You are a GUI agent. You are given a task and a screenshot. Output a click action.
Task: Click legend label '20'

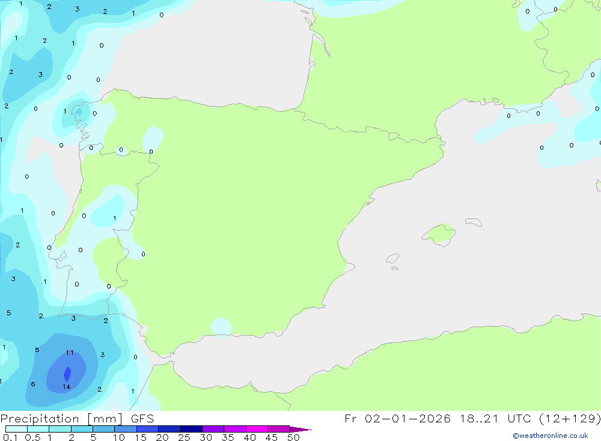pos(162,437)
